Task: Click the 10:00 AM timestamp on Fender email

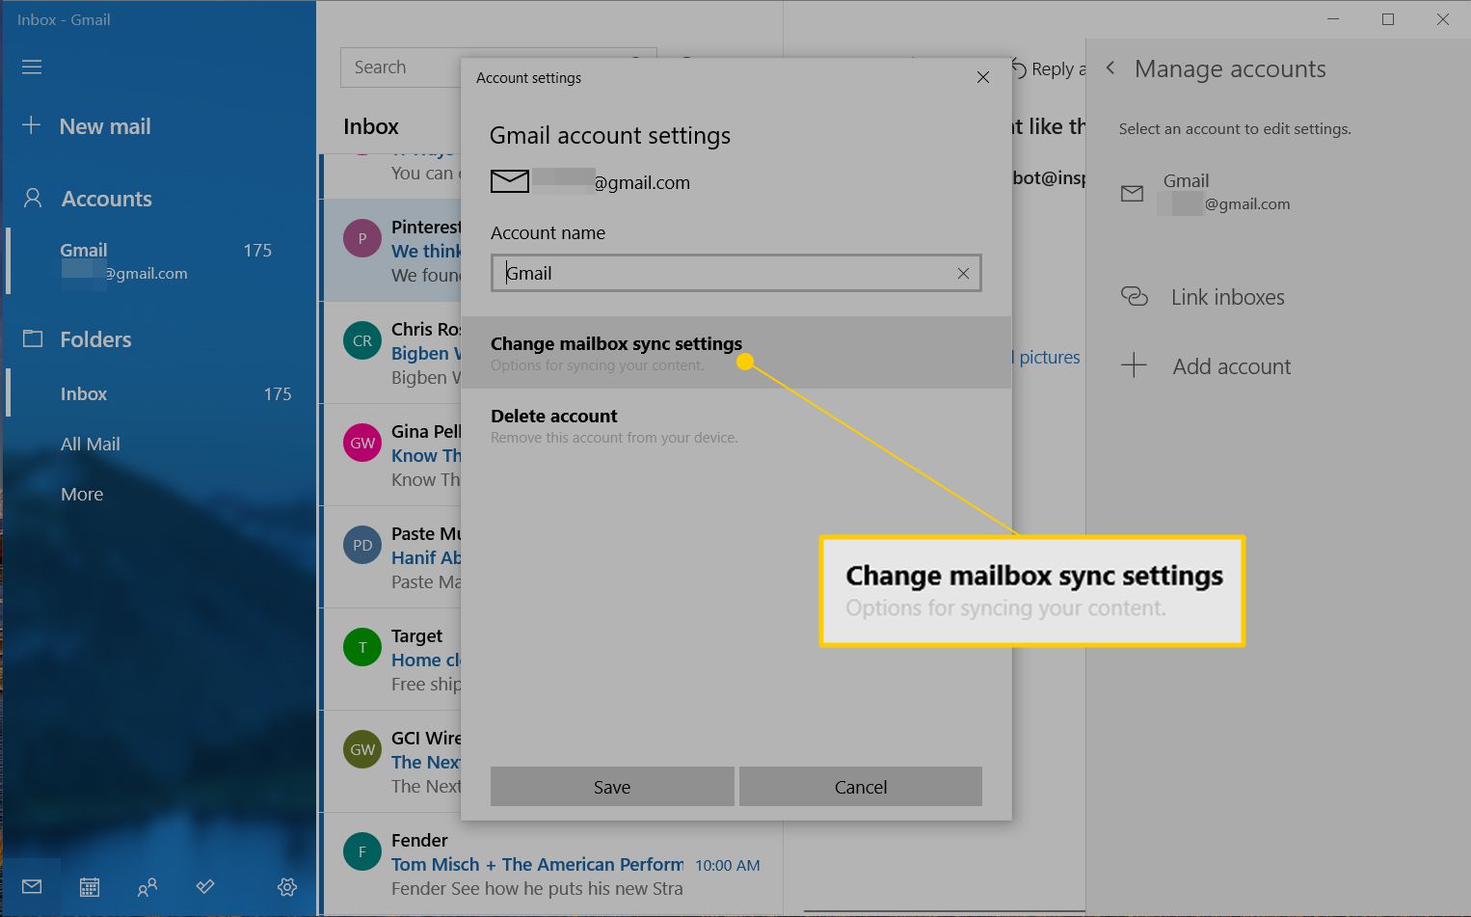Action: pos(728,866)
